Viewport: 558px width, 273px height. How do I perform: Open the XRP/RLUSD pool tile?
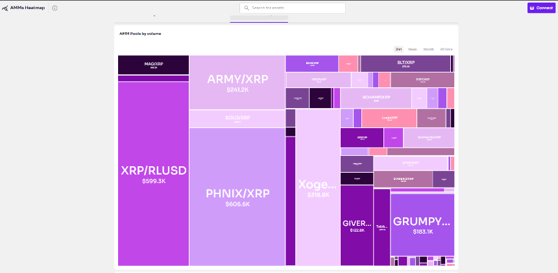pos(153,174)
